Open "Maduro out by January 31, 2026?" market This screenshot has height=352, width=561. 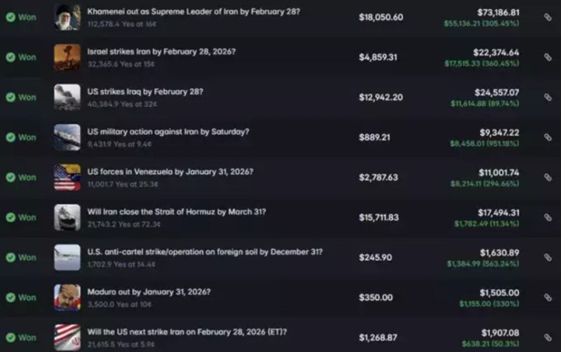pyautogui.click(x=149, y=292)
